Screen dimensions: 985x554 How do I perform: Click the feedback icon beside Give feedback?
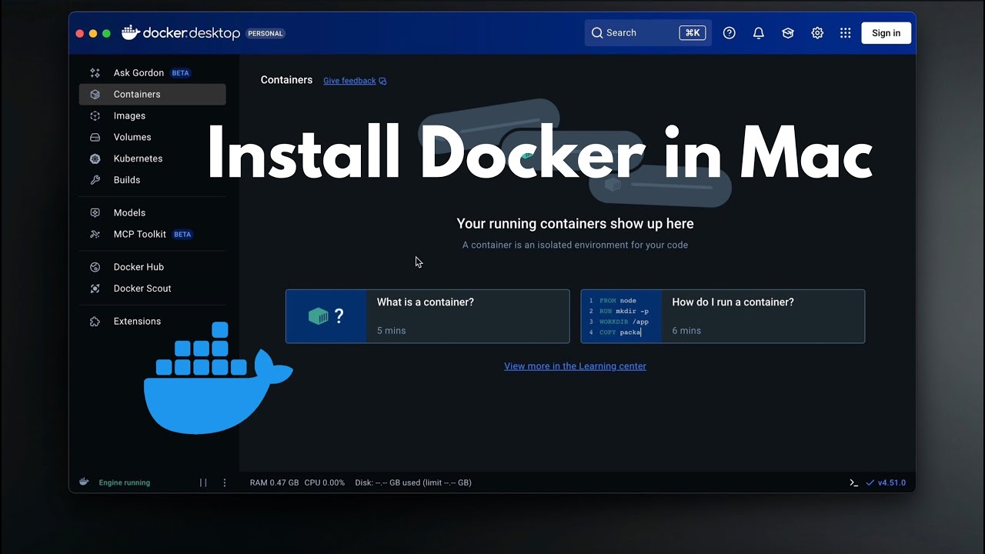pyautogui.click(x=382, y=81)
